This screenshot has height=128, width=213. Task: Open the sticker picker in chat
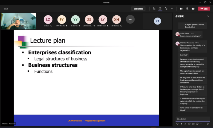(197, 124)
